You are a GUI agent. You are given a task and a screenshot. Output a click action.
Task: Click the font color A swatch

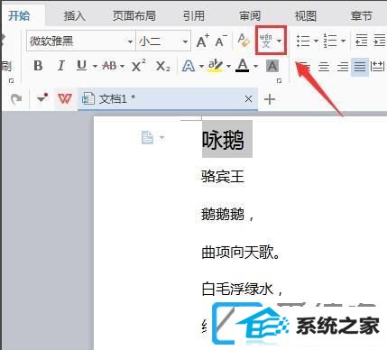coord(243,65)
